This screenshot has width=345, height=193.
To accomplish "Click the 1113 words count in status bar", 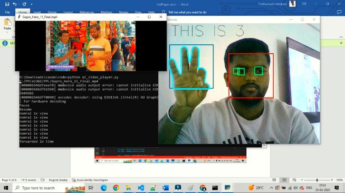I will point(28,180).
